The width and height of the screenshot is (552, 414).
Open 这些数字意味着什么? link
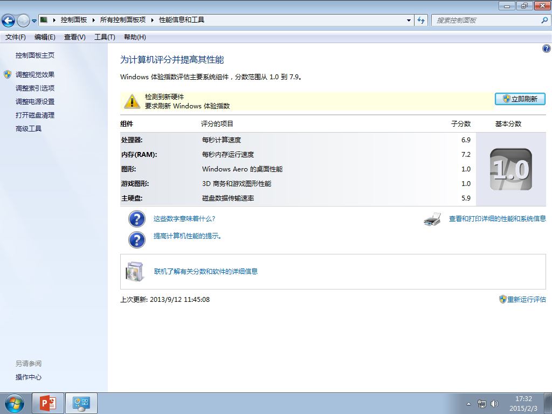(184, 219)
